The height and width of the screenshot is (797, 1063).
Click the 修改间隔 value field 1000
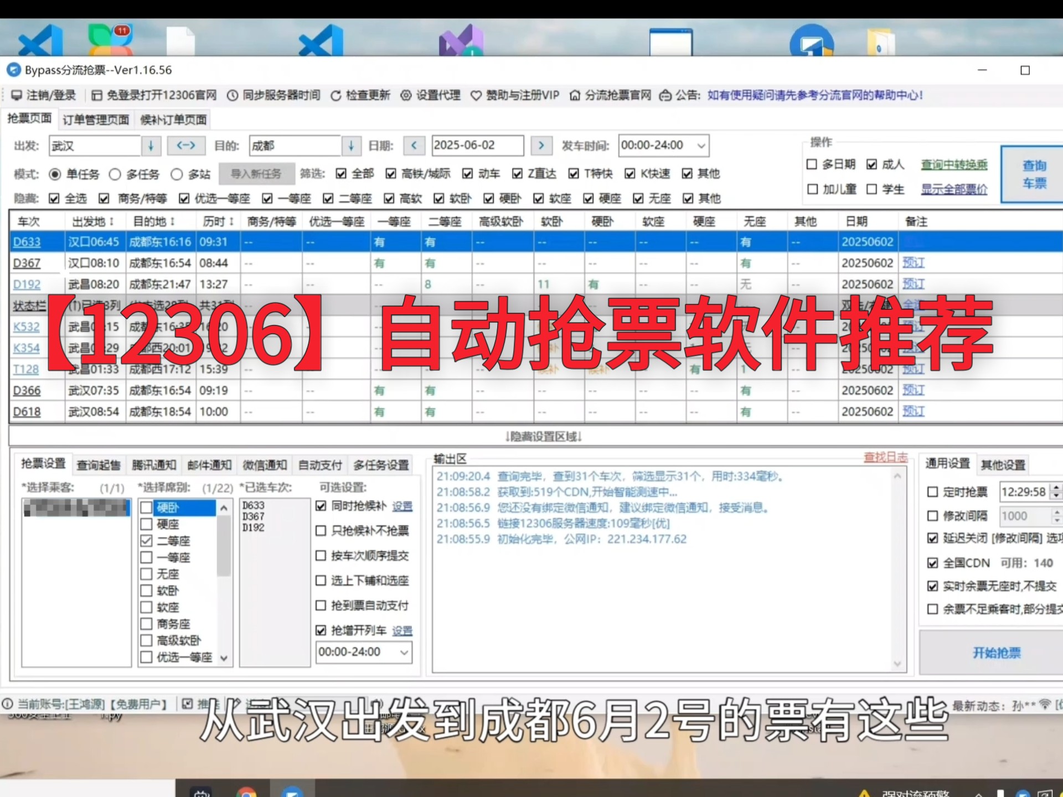pos(1024,516)
